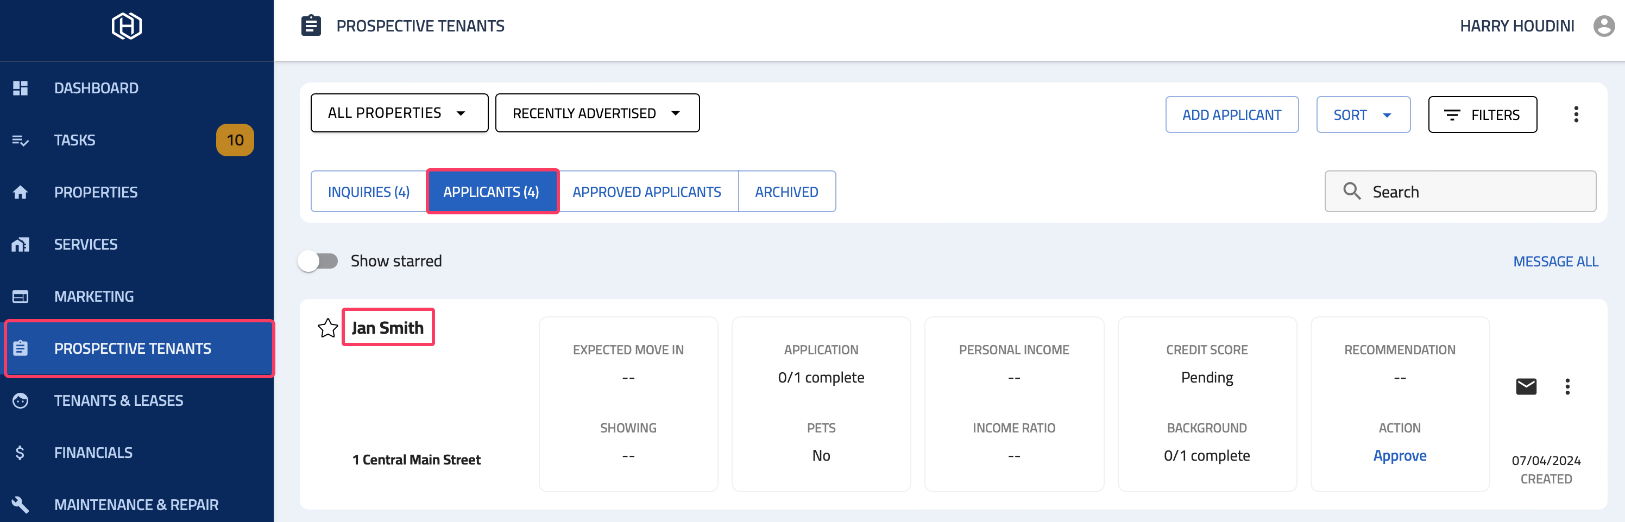The height and width of the screenshot is (522, 1625).
Task: Go to Dashboard in sidebar
Action: tap(137, 88)
